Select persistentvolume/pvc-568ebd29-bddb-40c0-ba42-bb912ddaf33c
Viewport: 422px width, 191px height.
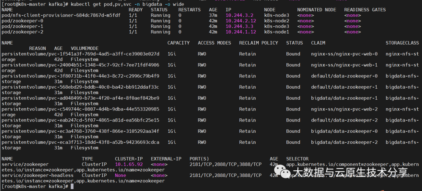pyautogui.click(x=80, y=87)
